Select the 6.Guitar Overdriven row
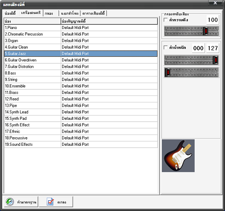The width and height of the screenshot is (225, 211). (81, 60)
